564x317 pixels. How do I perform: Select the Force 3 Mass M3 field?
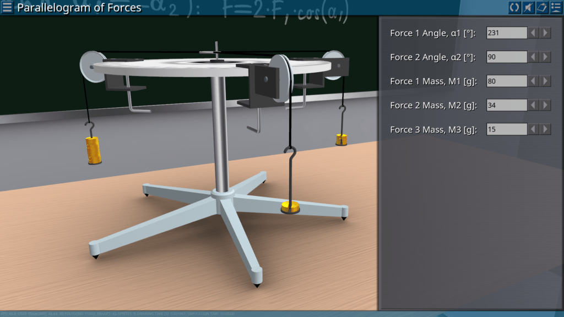click(507, 129)
